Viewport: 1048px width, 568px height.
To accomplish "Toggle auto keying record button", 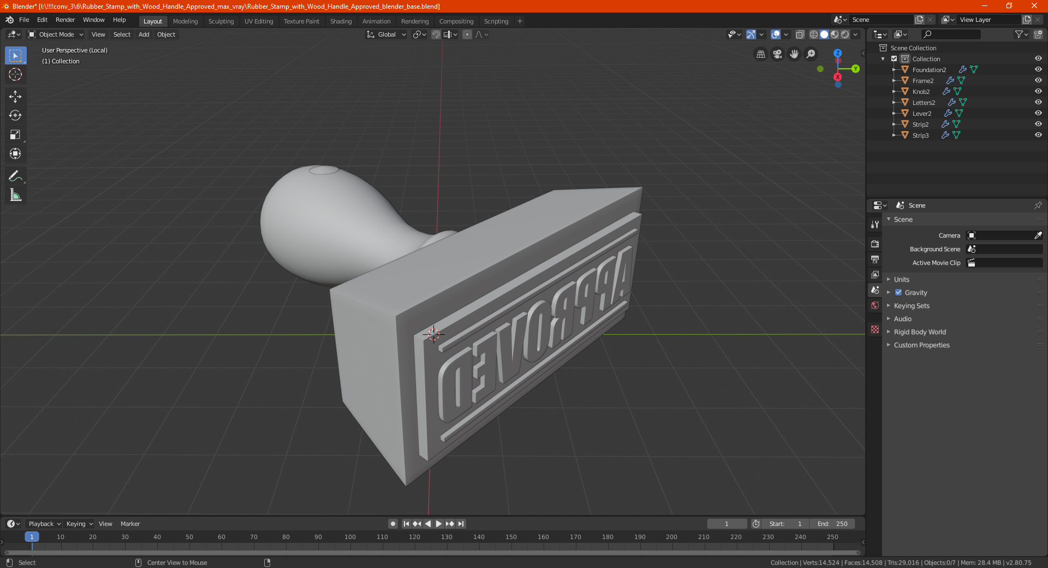I will (393, 524).
